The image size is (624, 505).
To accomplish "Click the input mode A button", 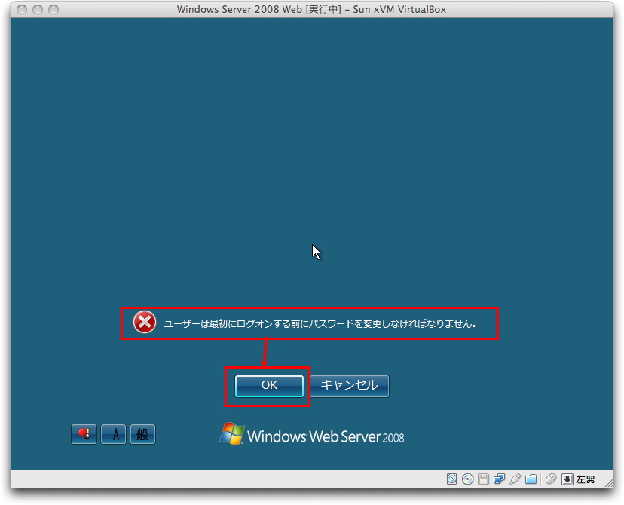I will pos(113,434).
